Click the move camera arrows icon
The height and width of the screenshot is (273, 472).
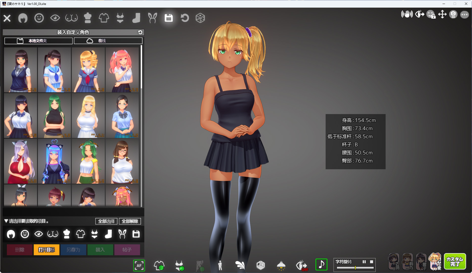(x=442, y=14)
